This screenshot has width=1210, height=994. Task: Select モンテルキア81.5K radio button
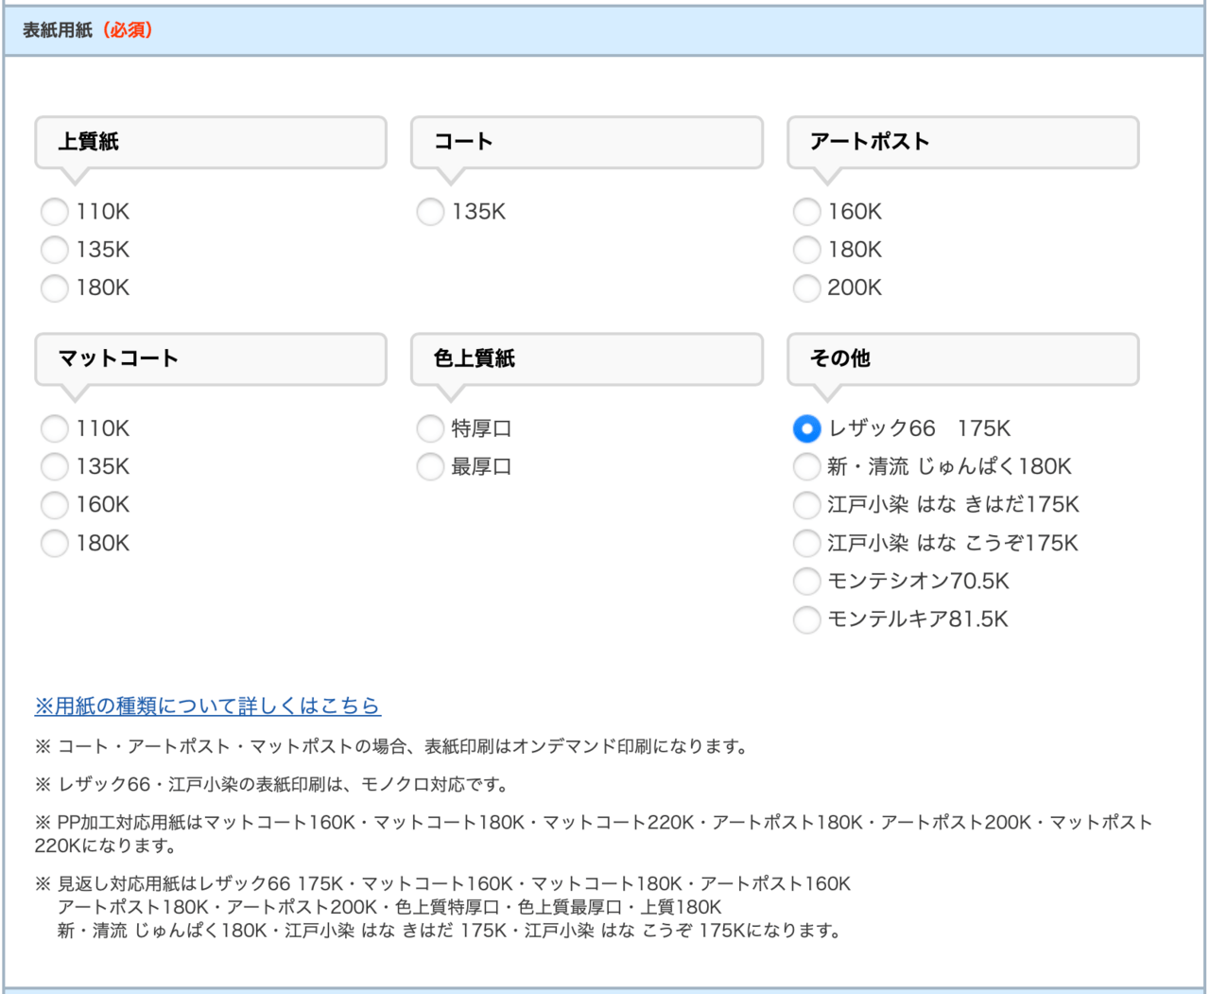point(806,619)
